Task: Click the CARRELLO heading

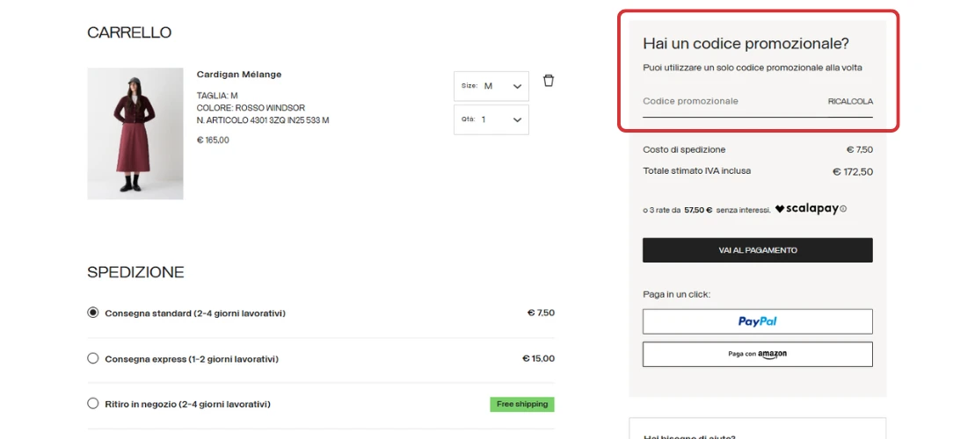Action: tap(129, 33)
